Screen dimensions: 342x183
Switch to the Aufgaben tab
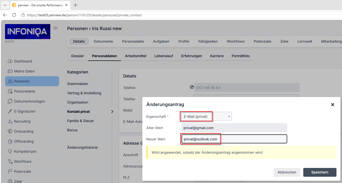pyautogui.click(x=161, y=41)
